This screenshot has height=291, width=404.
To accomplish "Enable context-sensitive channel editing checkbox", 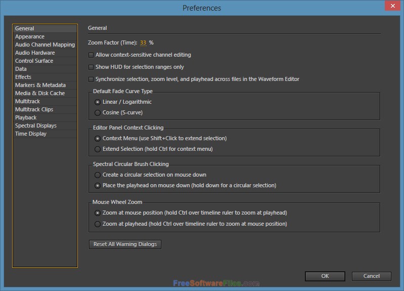I will [91, 55].
